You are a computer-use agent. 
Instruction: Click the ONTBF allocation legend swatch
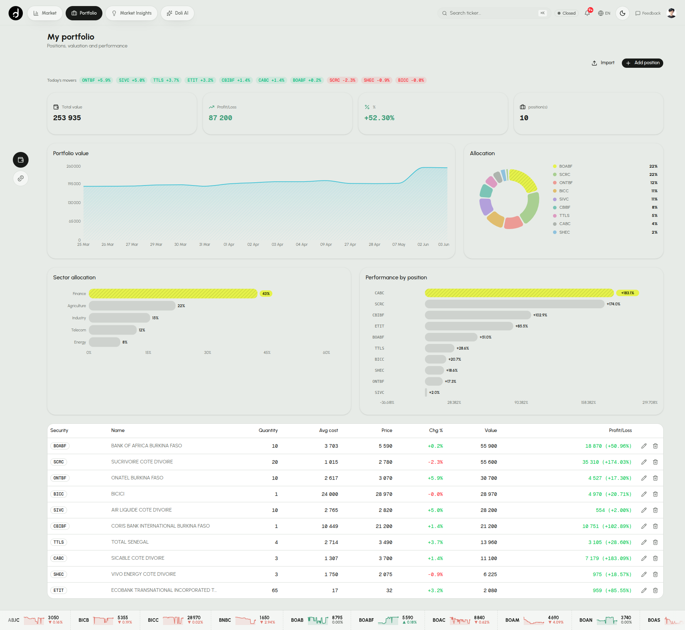click(555, 183)
